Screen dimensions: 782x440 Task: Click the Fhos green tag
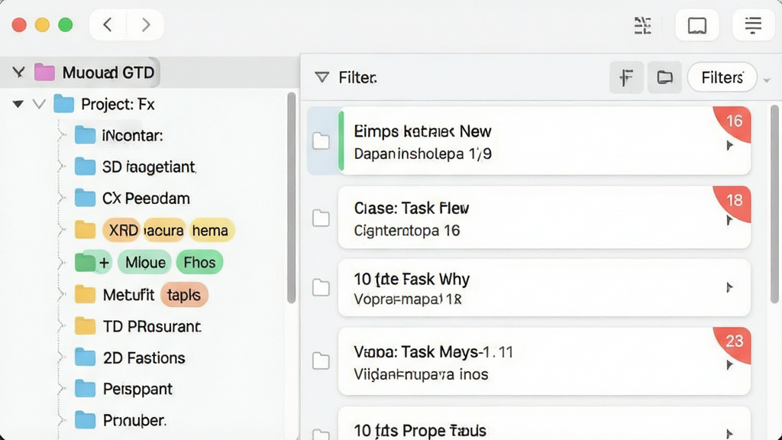199,262
